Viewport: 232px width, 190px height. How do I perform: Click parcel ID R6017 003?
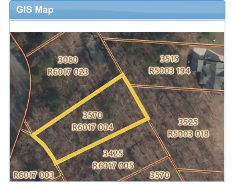coord(33,175)
